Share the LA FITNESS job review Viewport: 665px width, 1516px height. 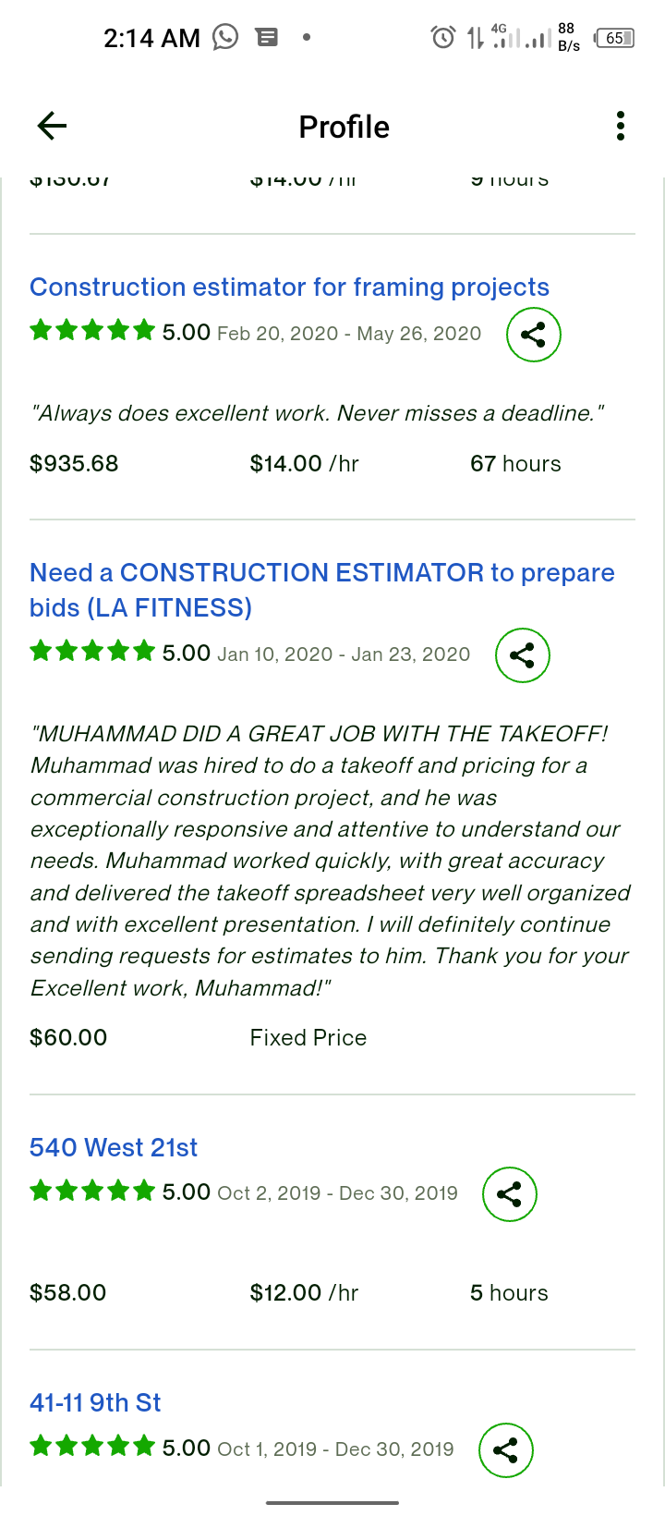[x=522, y=655]
